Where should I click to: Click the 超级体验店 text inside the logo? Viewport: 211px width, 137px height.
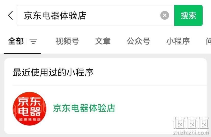click(x=30, y=119)
